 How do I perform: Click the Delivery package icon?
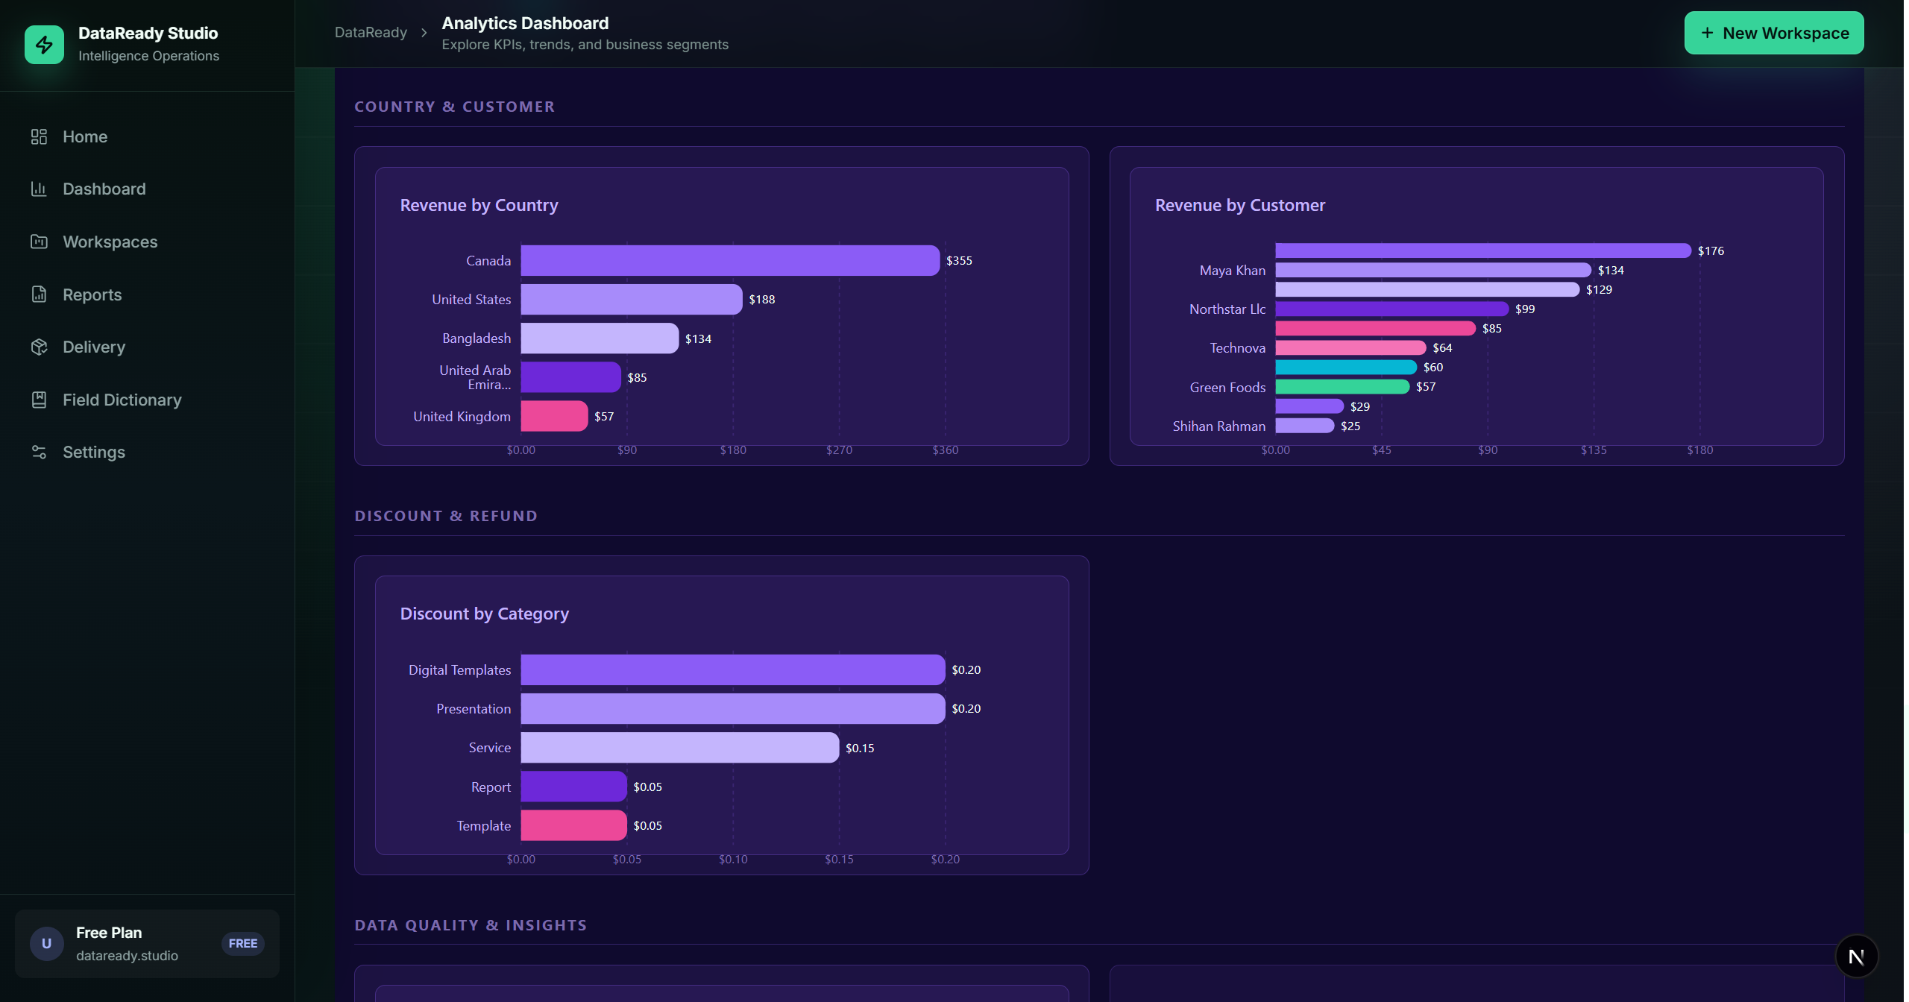39,347
